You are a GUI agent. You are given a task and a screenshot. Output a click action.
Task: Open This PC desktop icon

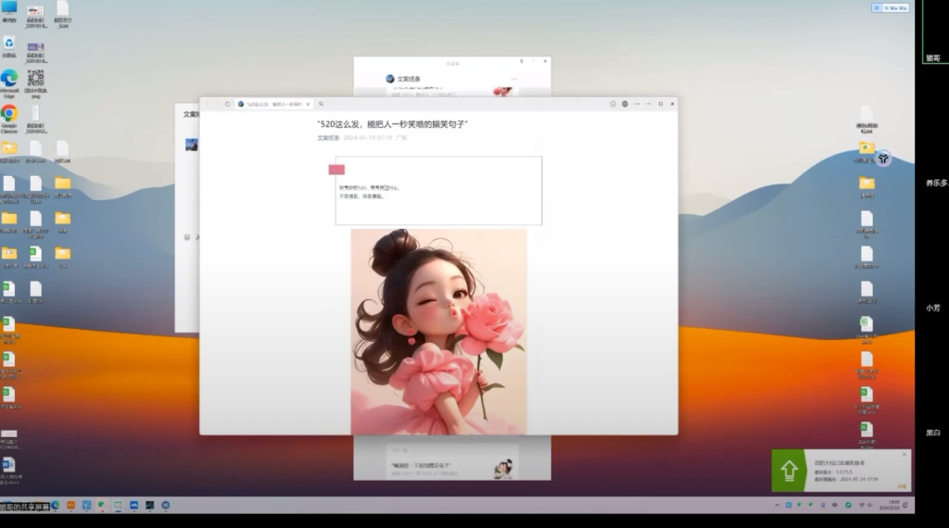(x=9, y=8)
